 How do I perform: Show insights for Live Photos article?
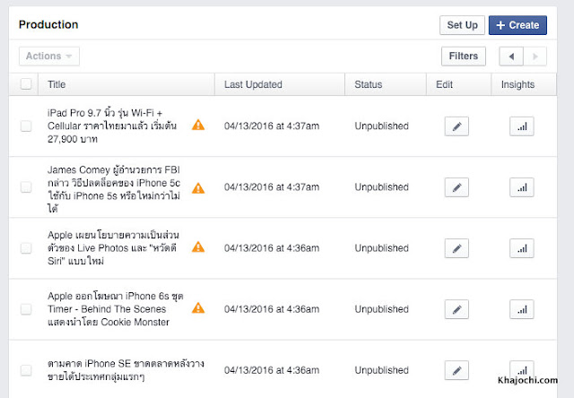[x=522, y=248]
